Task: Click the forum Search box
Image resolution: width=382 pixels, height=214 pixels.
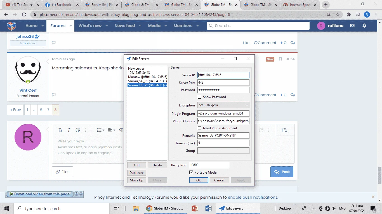Action: point(258,26)
